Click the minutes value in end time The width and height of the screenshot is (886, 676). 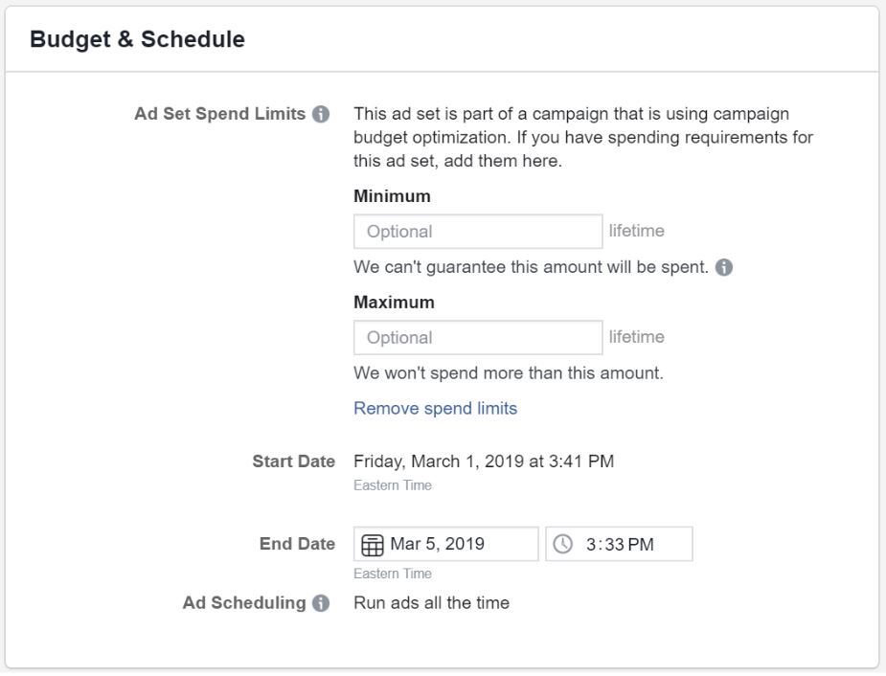[614, 545]
